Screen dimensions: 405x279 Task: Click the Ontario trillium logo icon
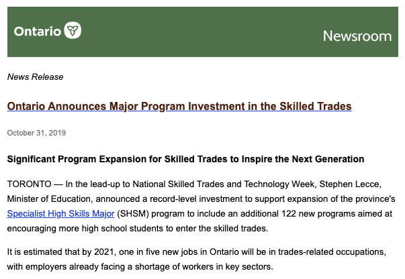point(73,30)
